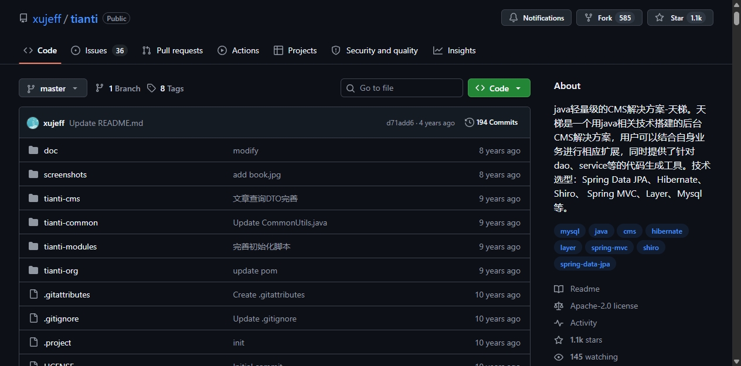Click the star icon beside 1.1k stars
The width and height of the screenshot is (741, 366).
(x=559, y=340)
